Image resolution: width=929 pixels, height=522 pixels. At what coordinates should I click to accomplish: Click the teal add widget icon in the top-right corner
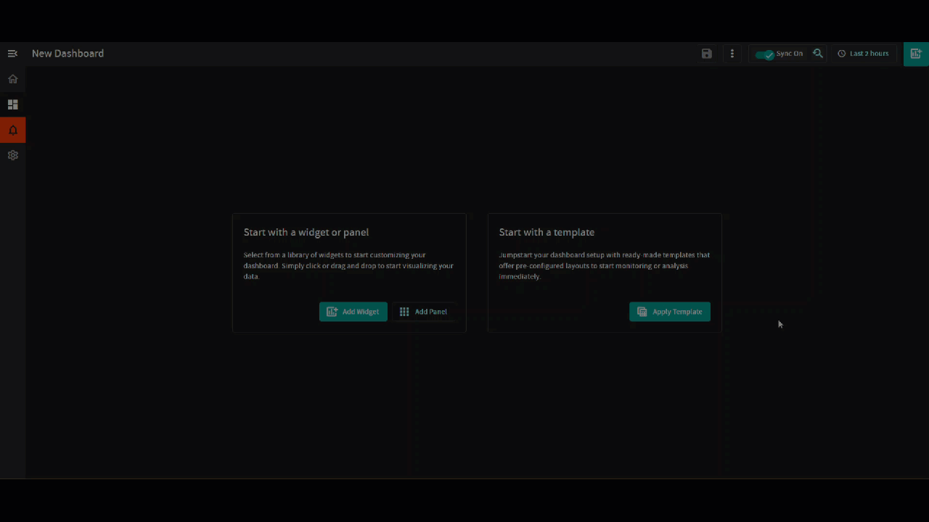(x=916, y=54)
